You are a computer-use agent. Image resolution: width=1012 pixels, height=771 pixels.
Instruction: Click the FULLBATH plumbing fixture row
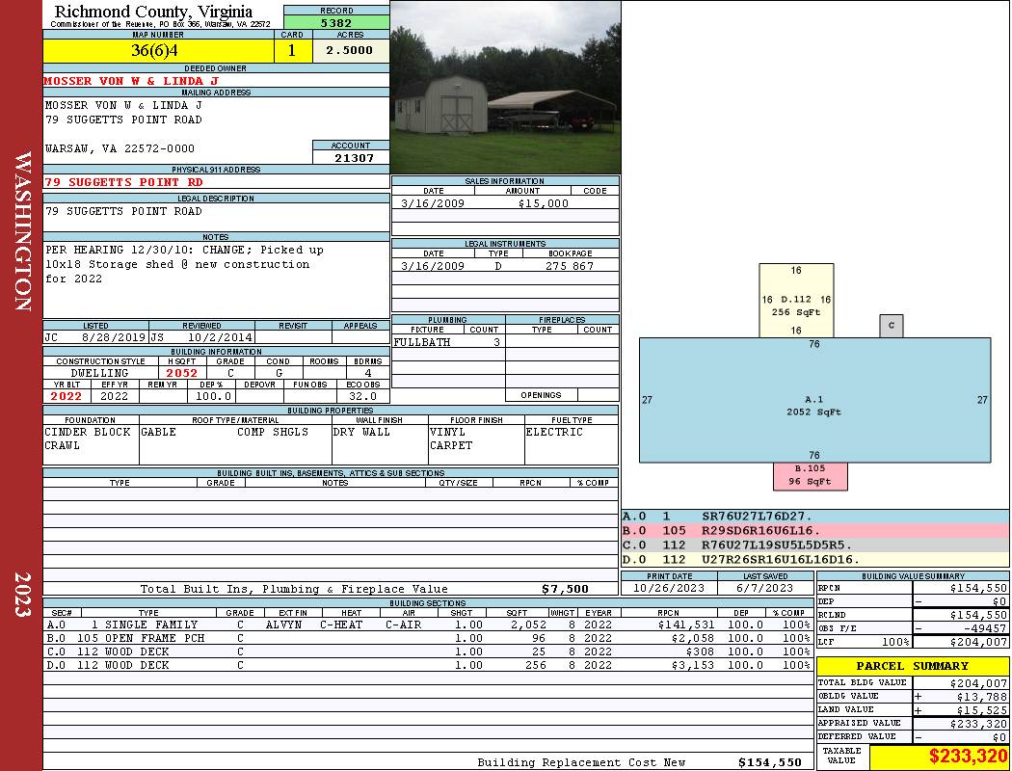pyautogui.click(x=447, y=342)
